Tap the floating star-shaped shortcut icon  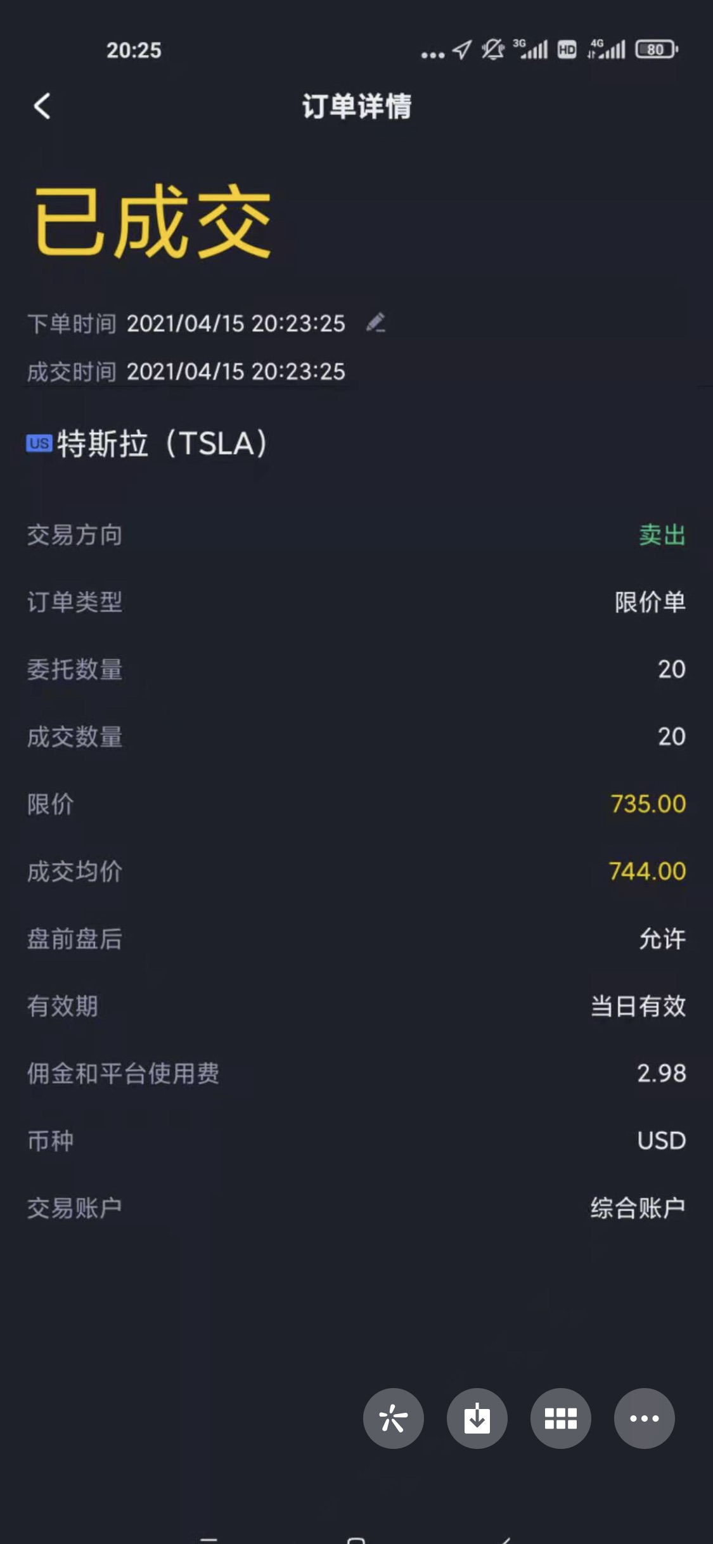393,1419
